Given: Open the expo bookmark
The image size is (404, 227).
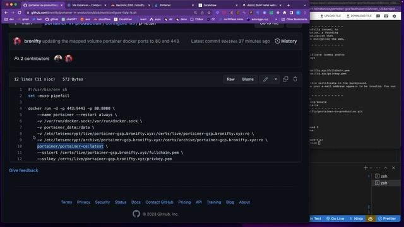Looking at the screenshot, I should [155, 20].
